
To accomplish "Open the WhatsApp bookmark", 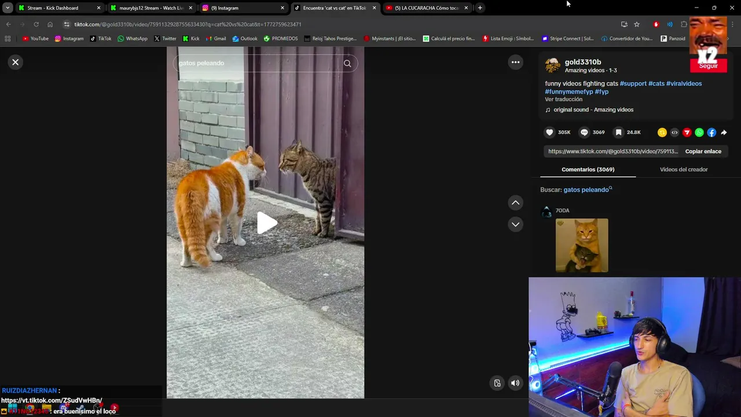I will point(132,39).
